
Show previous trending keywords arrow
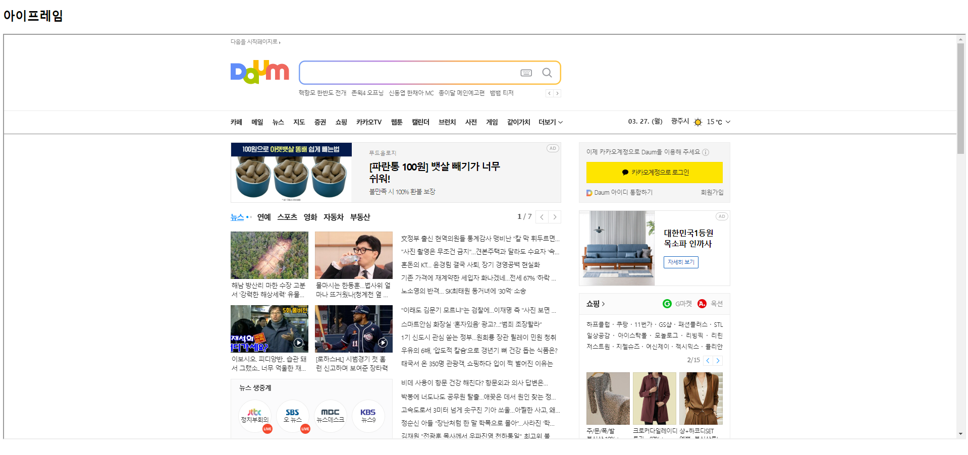[x=550, y=93]
